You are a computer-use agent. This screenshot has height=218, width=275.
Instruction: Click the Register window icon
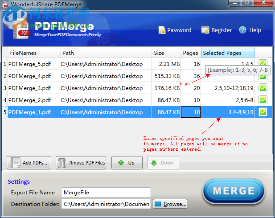coord(205,30)
